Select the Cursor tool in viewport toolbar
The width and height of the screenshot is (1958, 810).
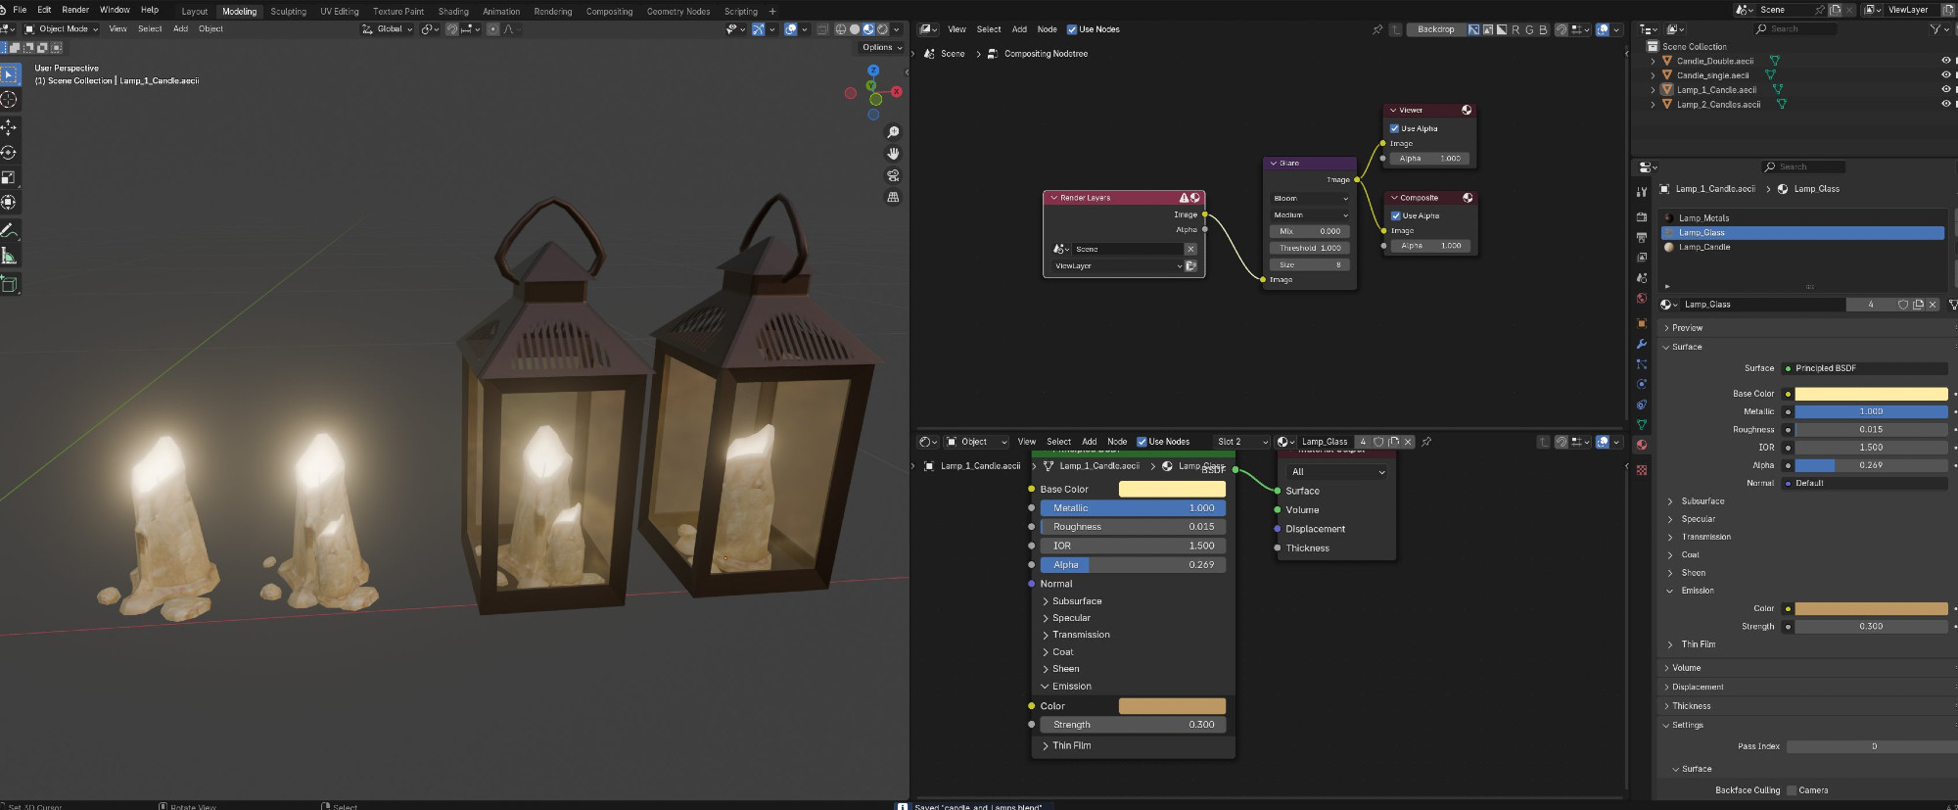click(9, 100)
